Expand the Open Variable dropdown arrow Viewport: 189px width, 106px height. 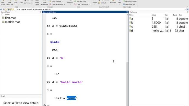tap(62, 1)
